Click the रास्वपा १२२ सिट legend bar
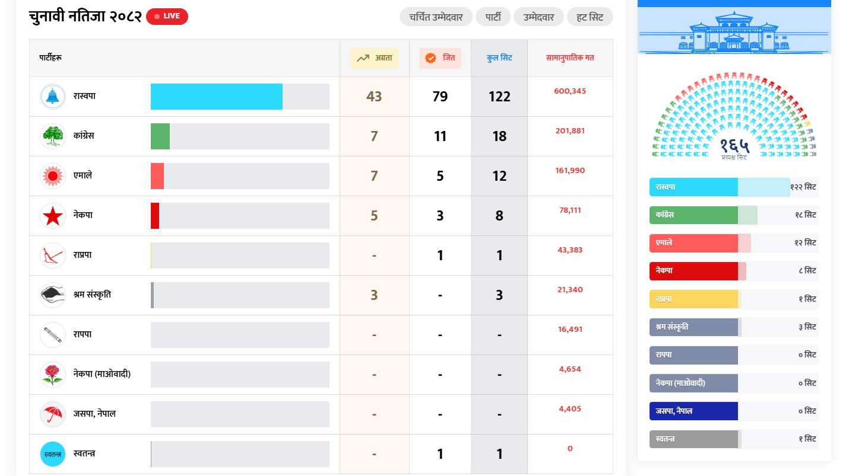868x476 pixels. [x=734, y=187]
